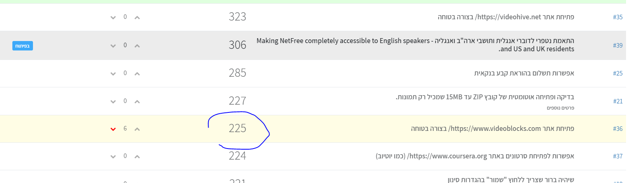631x183 pixels.
Task: Open request link #39
Action: pos(617,45)
